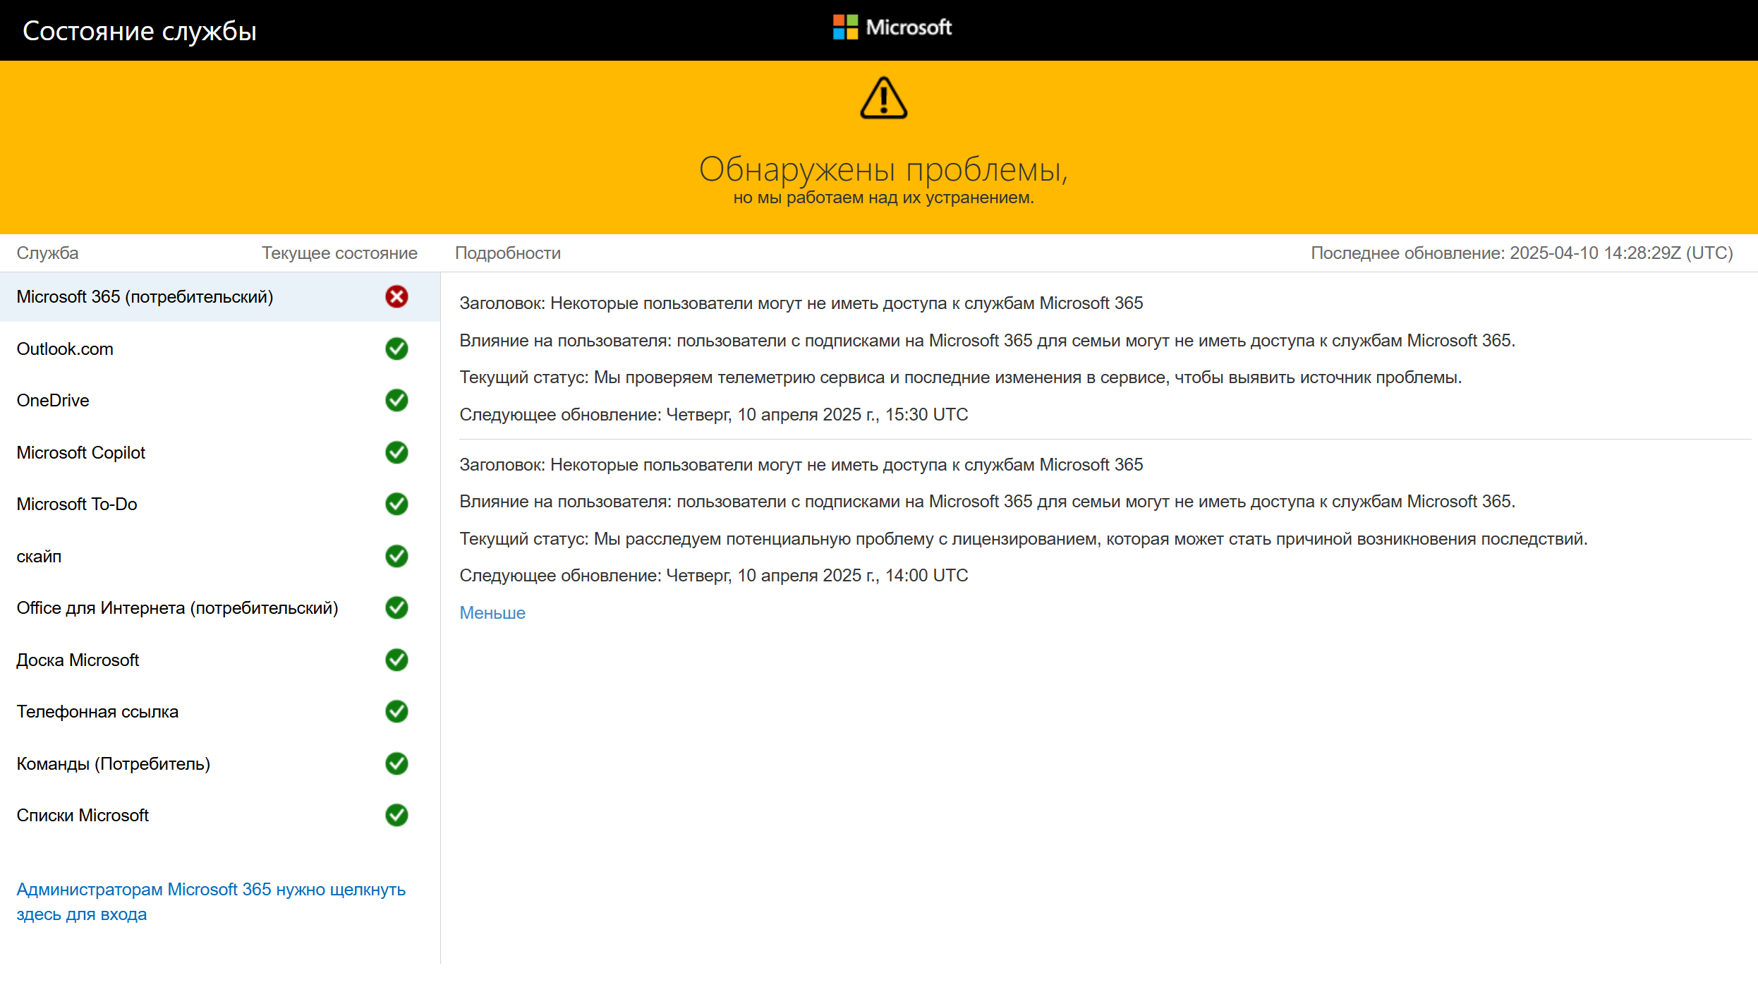Click the first incident's Заголовок line
The height and width of the screenshot is (1004, 1758).
(x=801, y=303)
